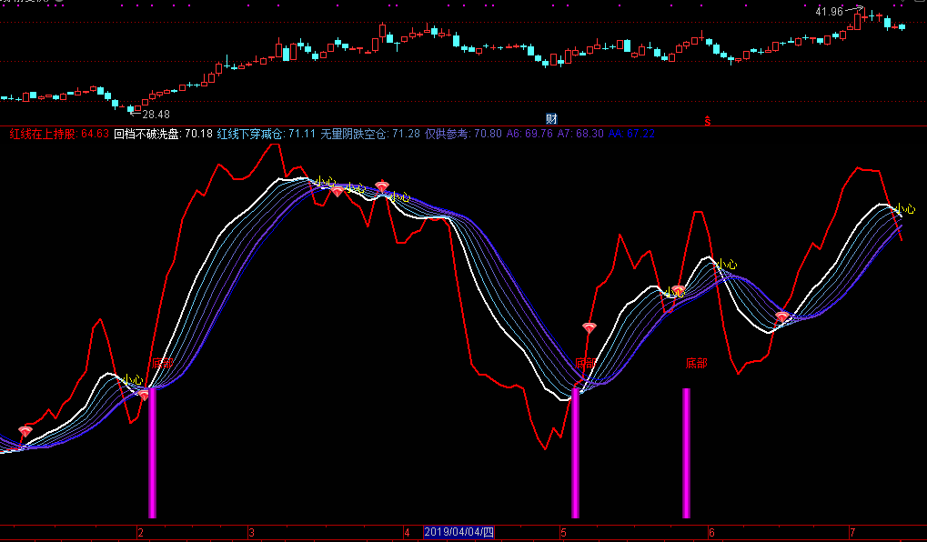Click the month 6 marker on time axis
This screenshot has width=927, height=542.
711,532
